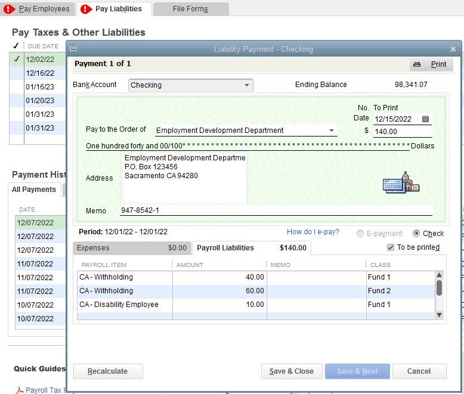Viewport: 464px width, 394px height.
Task: Open the How do I e-pay? link
Action: click(x=313, y=232)
